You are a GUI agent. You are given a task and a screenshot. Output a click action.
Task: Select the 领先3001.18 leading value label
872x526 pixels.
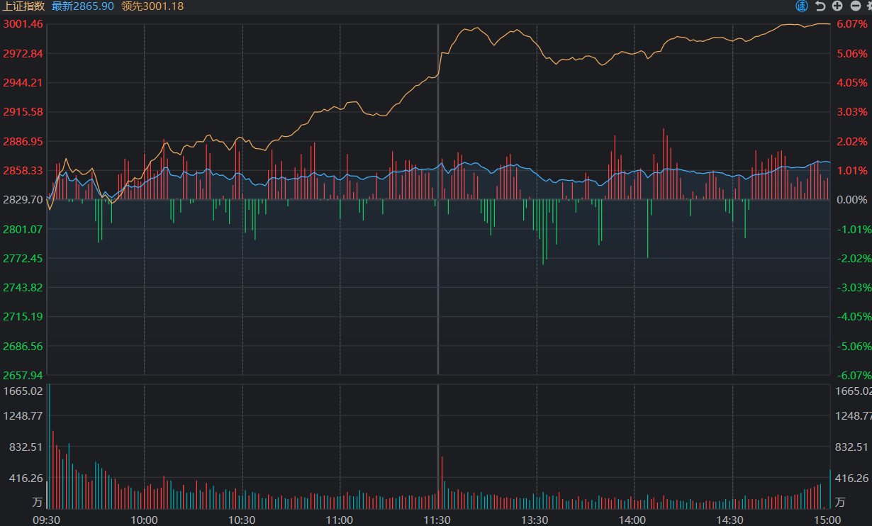152,6
